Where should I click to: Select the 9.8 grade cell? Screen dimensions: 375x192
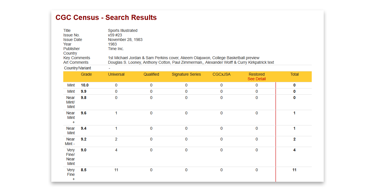click(83, 98)
